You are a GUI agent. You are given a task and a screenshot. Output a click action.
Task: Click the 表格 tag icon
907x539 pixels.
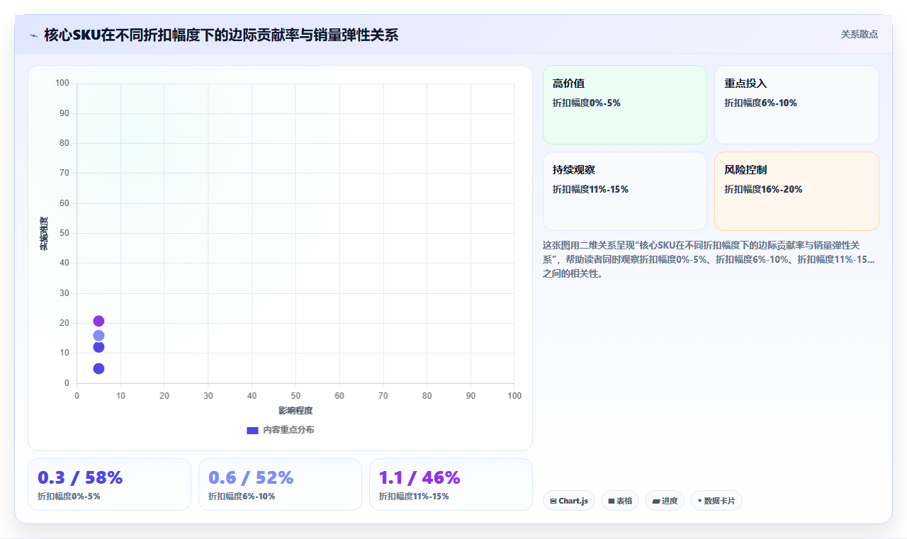[x=612, y=501]
